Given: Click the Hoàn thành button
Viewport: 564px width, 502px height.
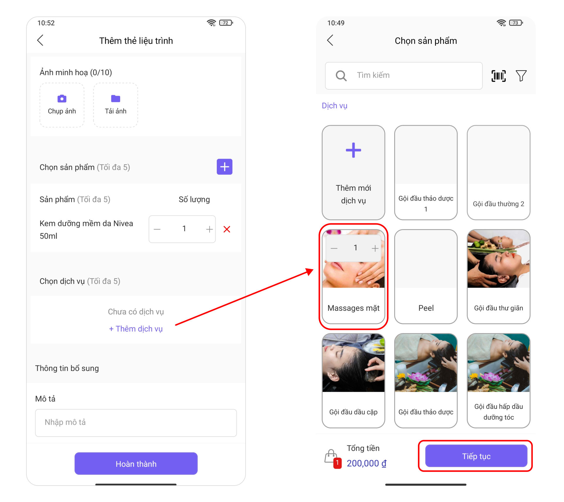Looking at the screenshot, I should pos(136,464).
